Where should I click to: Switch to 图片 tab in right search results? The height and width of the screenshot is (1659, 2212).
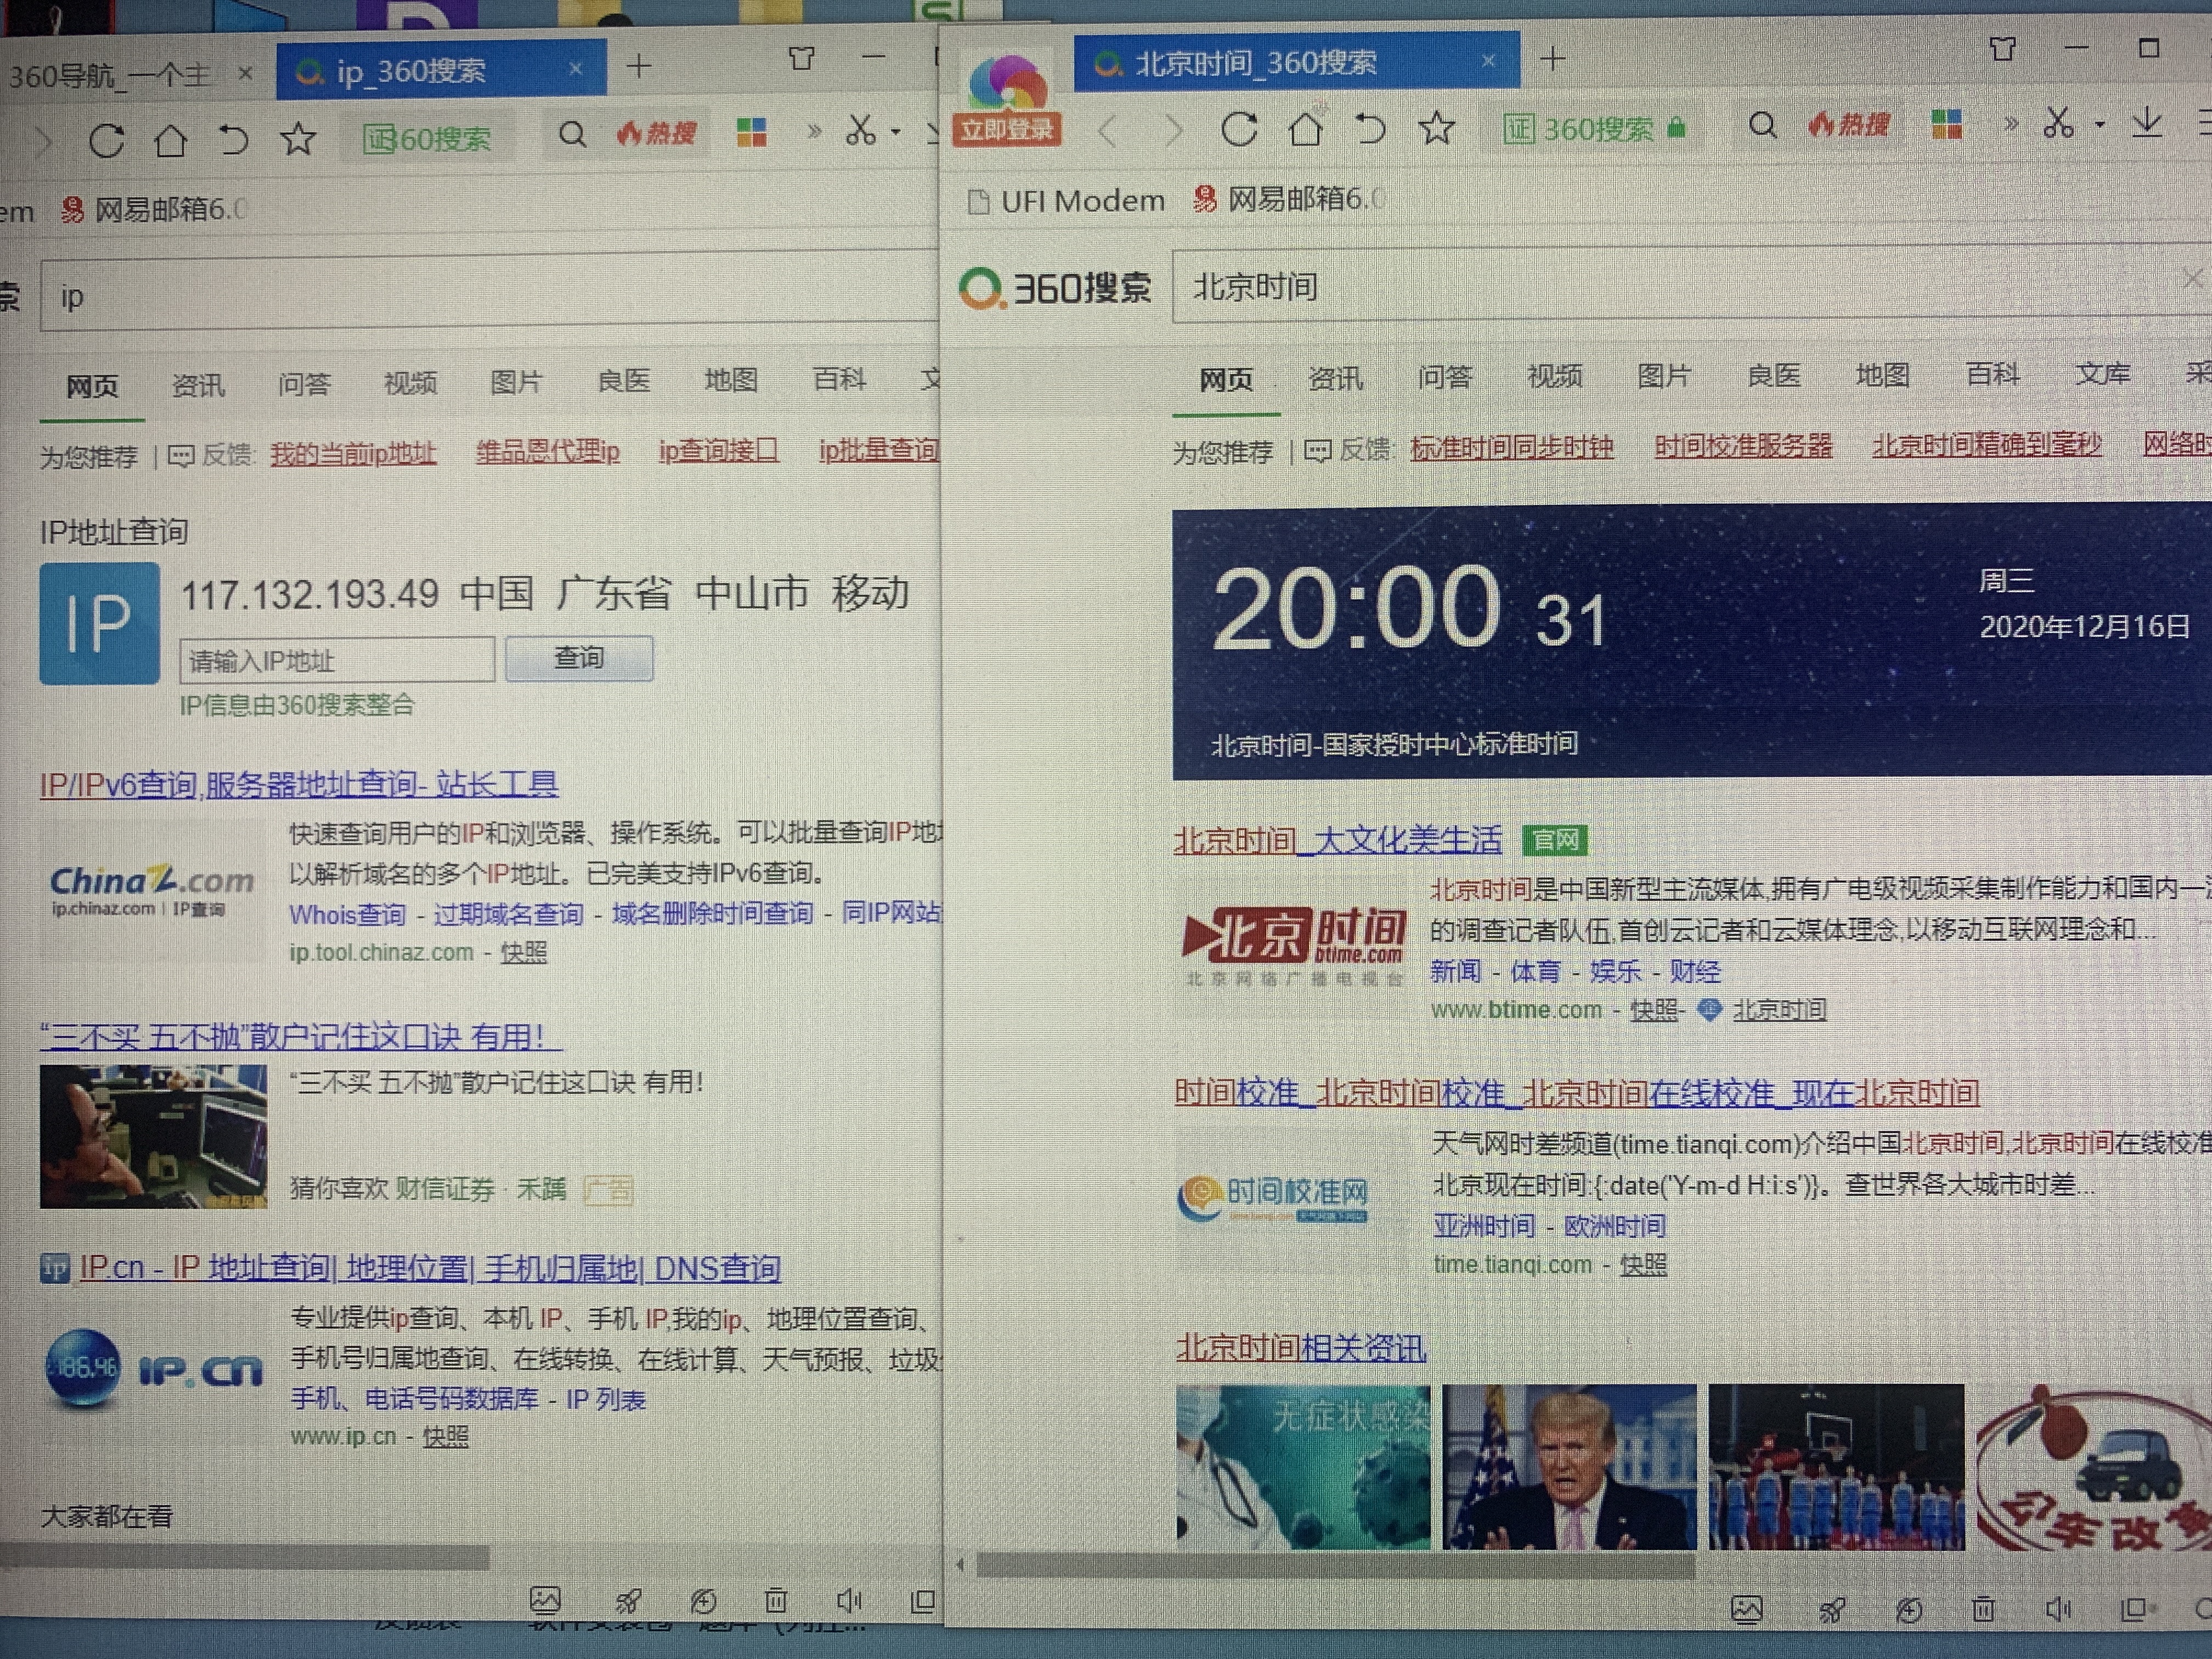(1664, 377)
